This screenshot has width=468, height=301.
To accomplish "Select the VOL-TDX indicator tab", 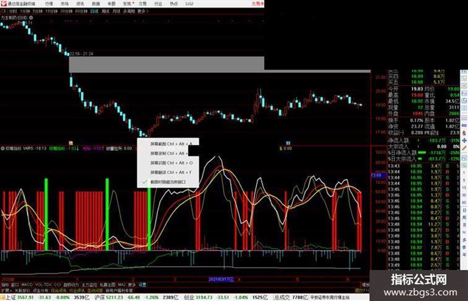I will pyautogui.click(x=43, y=285).
